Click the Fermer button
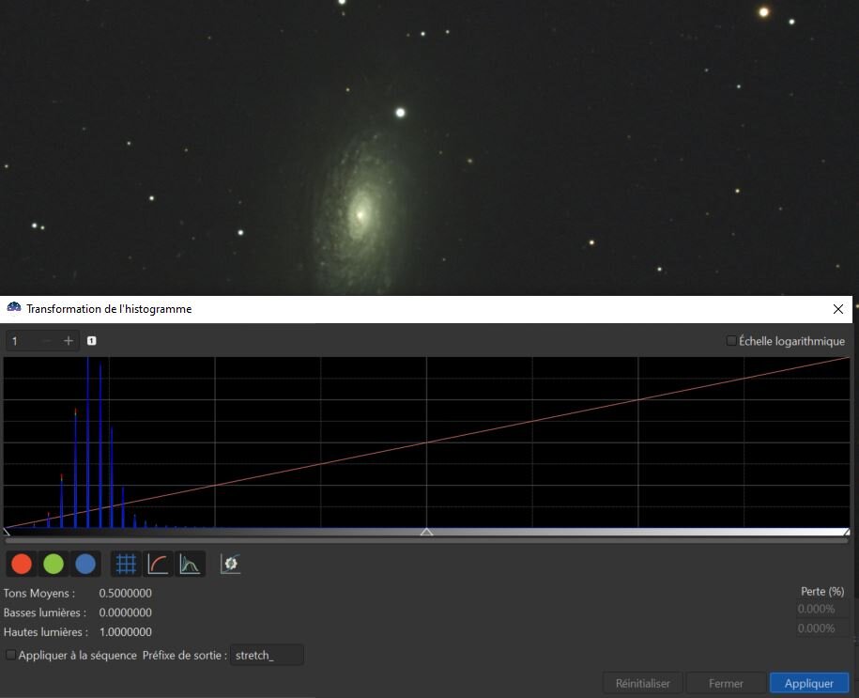Image resolution: width=859 pixels, height=698 pixels. pyautogui.click(x=726, y=683)
